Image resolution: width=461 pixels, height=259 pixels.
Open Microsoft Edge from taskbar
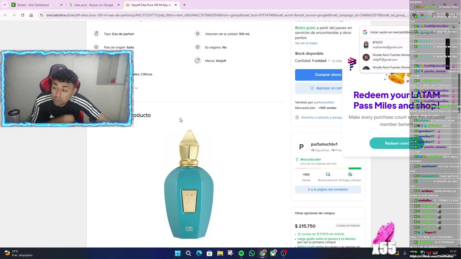pyautogui.click(x=199, y=253)
